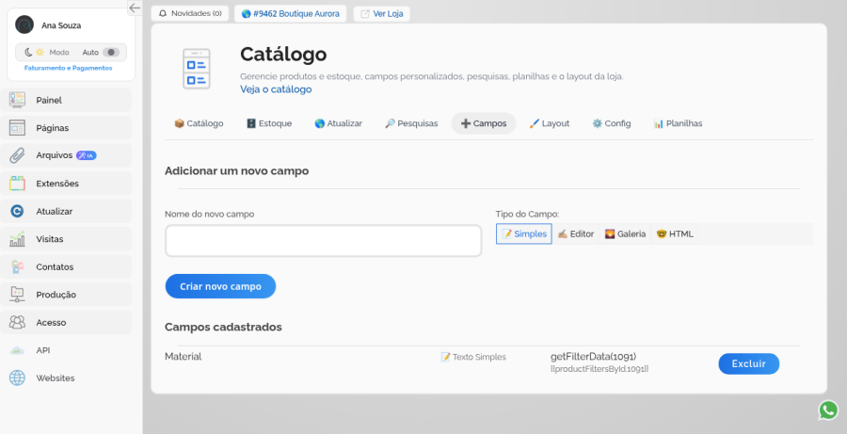Click the moon and sun Modo icon
The height and width of the screenshot is (434, 847).
(x=35, y=53)
